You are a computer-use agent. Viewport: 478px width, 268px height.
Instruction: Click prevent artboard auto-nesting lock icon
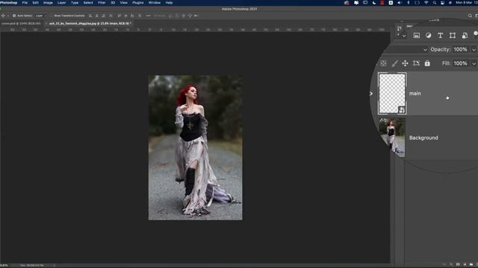[x=416, y=63]
